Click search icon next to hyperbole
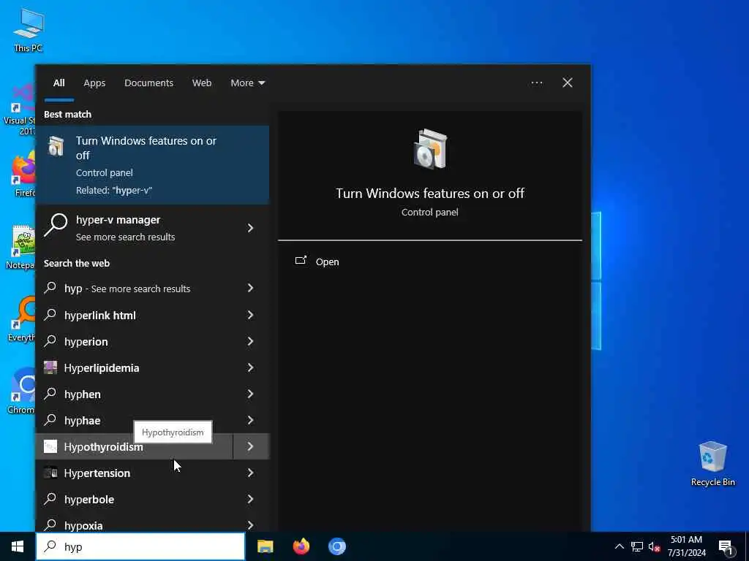 [50, 498]
